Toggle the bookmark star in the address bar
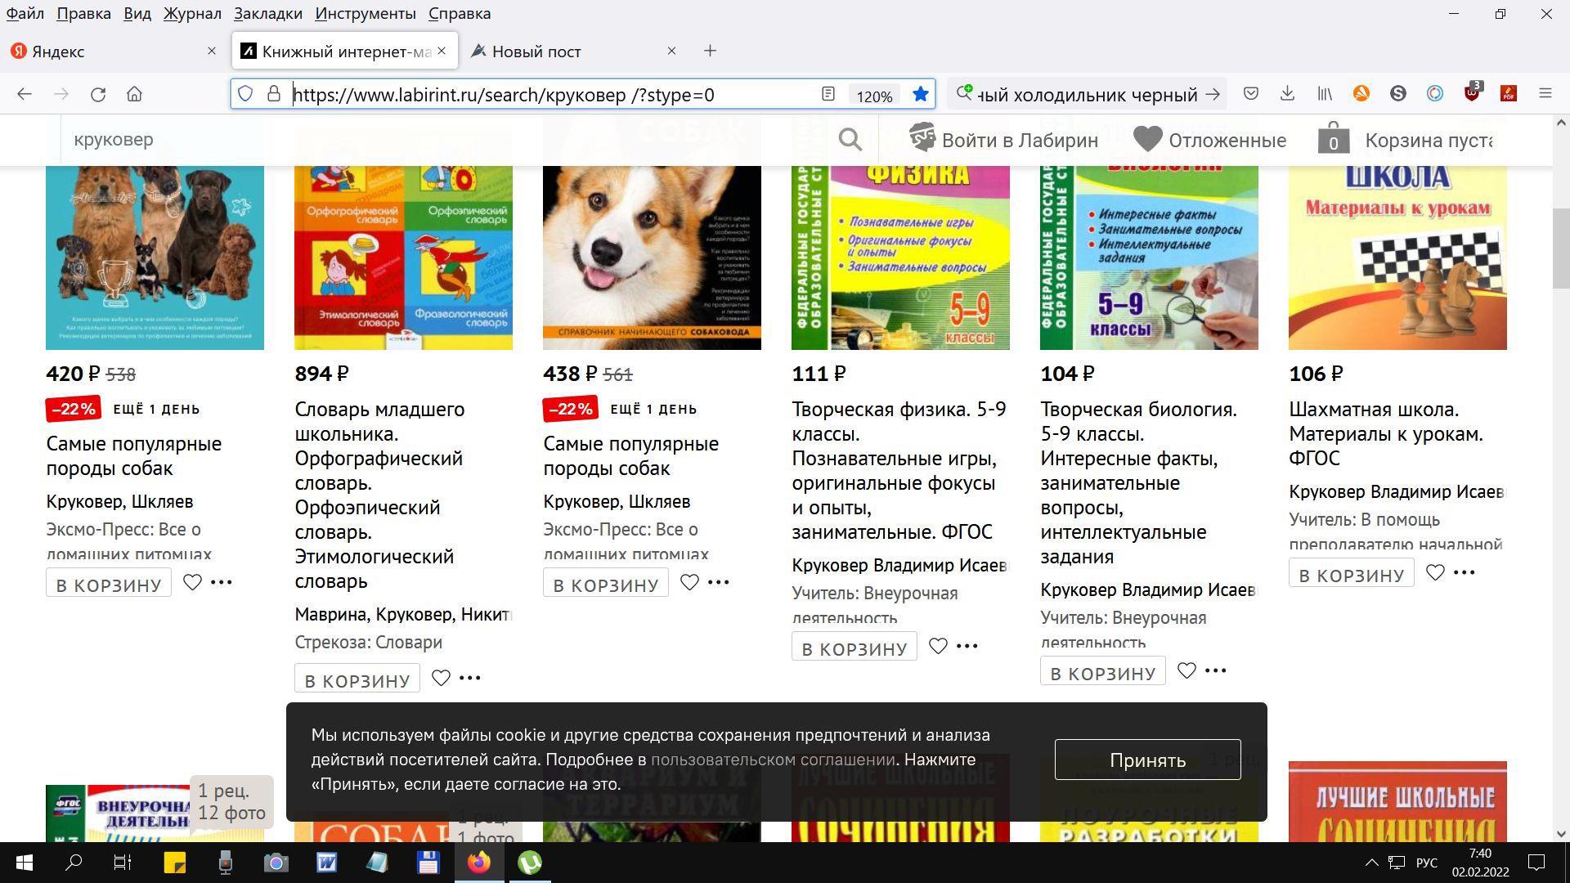Viewport: 1570px width, 883px height. [x=920, y=94]
